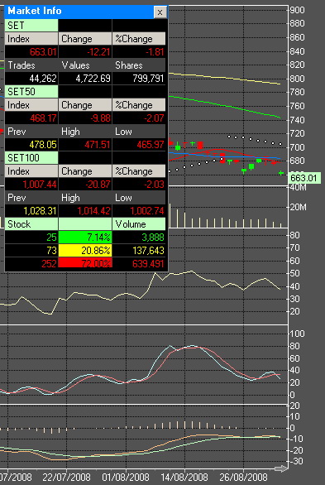Screen dimensions: 325x485
Task: Click the 663.01 price label on axis
Action: click(x=304, y=178)
